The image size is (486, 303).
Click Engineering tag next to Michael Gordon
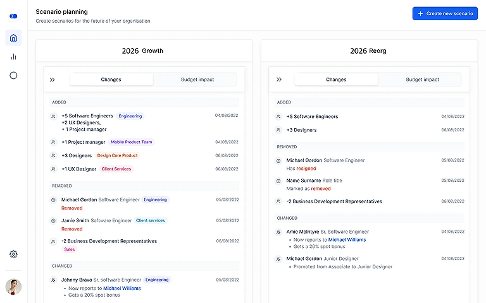click(x=155, y=199)
